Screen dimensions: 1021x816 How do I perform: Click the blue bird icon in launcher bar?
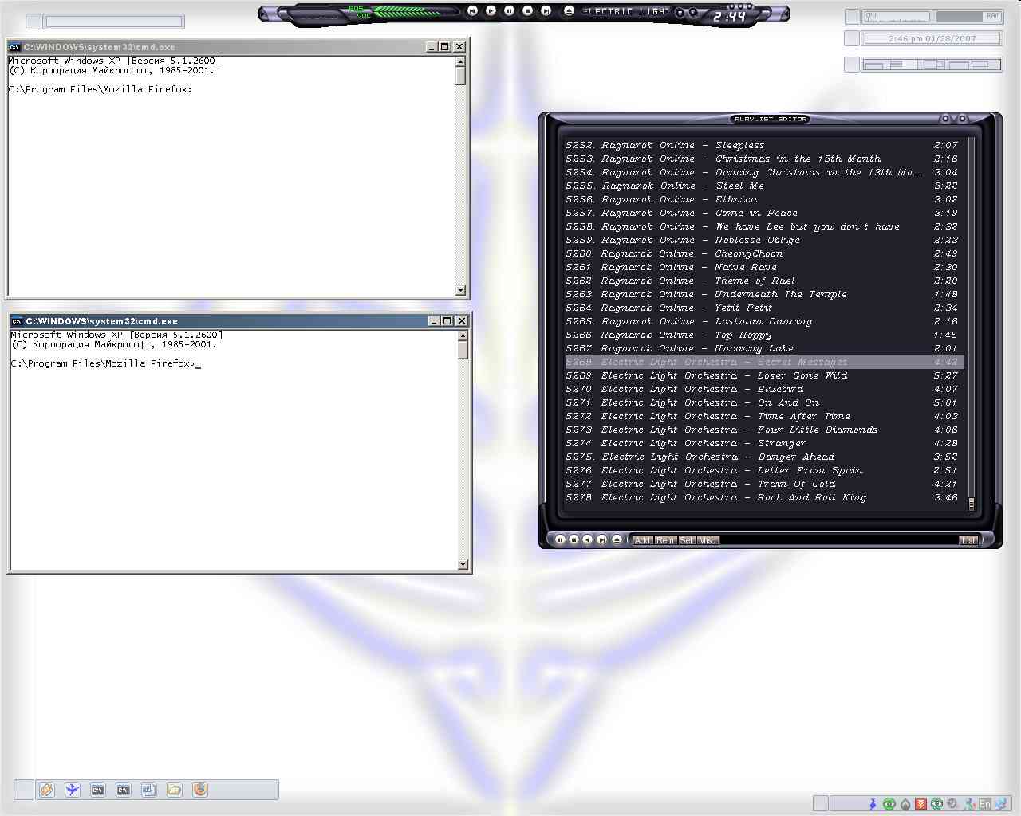pos(73,790)
